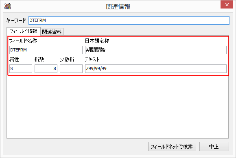Click the 関連情報 window title
This screenshot has width=236, height=158.
pyautogui.click(x=118, y=6)
